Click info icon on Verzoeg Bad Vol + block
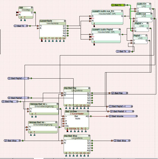158x159 pixels. 57,104
